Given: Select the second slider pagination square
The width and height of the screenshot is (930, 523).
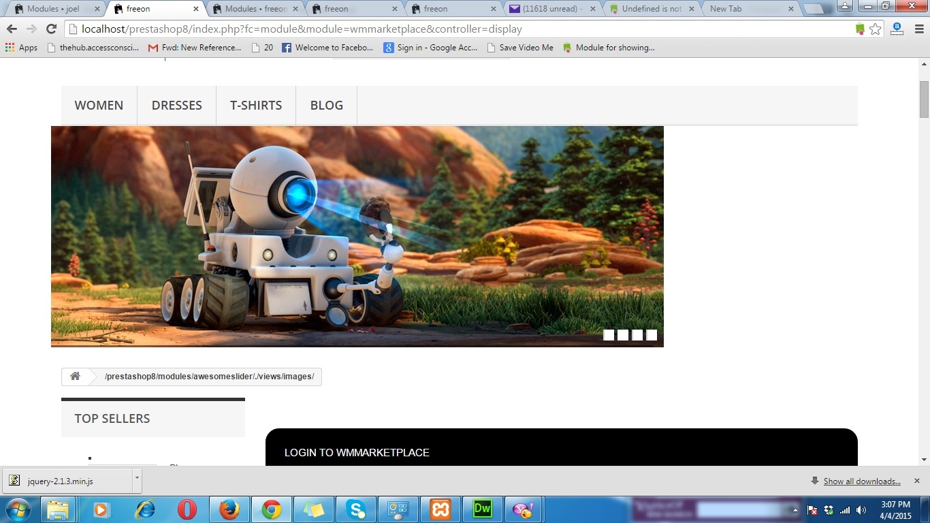Looking at the screenshot, I should click(x=623, y=334).
